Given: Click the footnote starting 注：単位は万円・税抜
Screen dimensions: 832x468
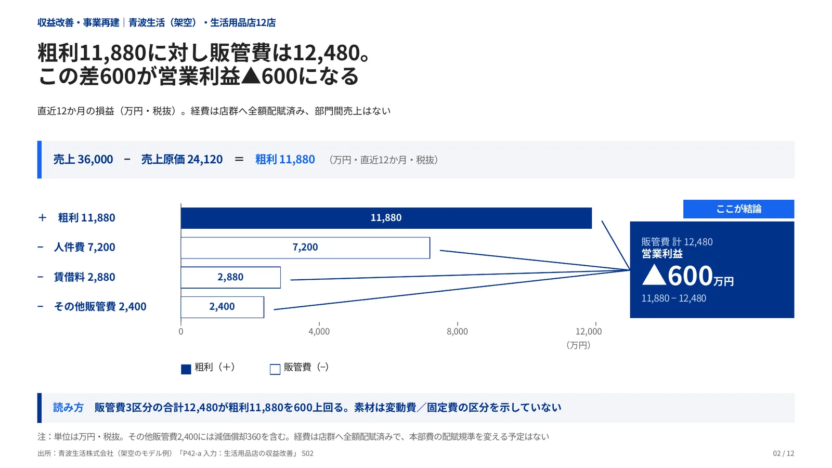Looking at the screenshot, I should 293,437.
